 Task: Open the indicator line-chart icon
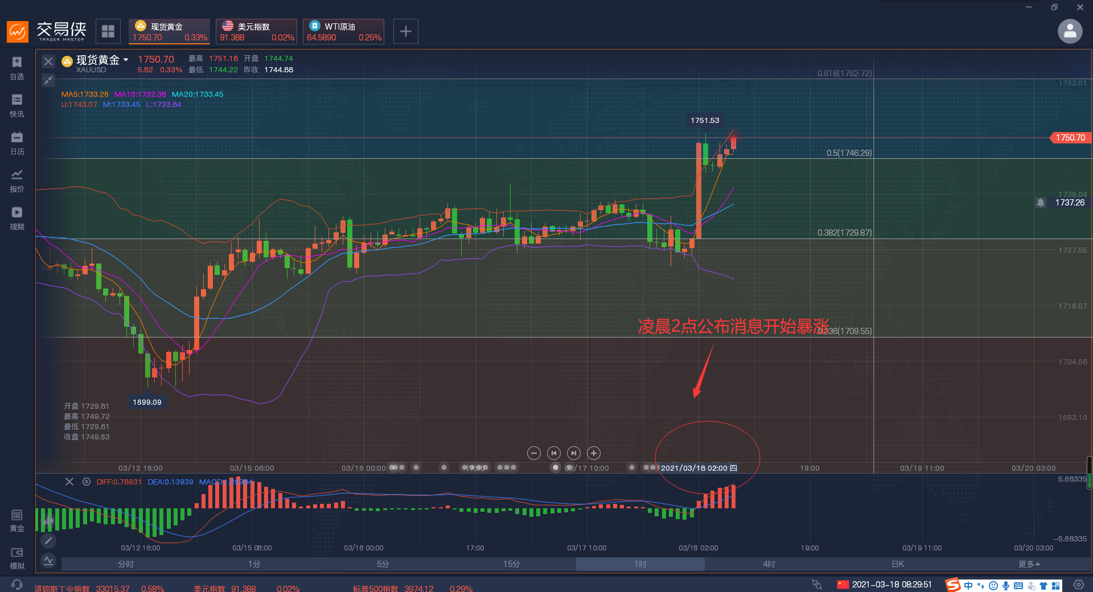pyautogui.click(x=48, y=561)
